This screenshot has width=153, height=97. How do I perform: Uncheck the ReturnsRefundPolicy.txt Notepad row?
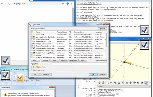pyautogui.click(x=32, y=46)
